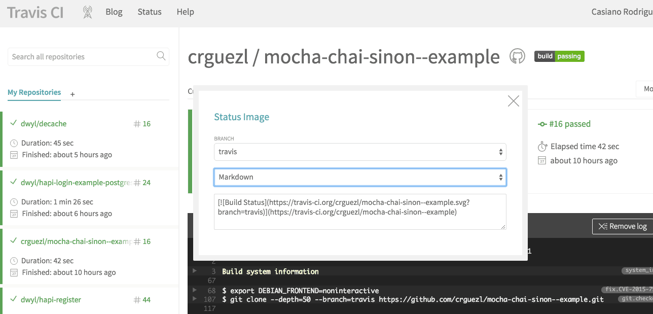This screenshot has width=653, height=314.
Task: Click the search magnifier icon
Action: point(161,56)
